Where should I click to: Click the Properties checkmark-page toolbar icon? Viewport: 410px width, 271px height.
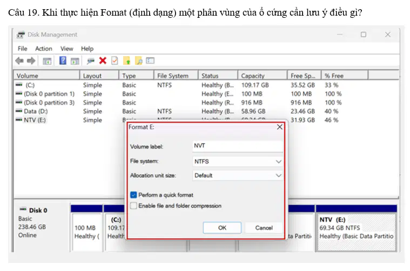[115, 60]
